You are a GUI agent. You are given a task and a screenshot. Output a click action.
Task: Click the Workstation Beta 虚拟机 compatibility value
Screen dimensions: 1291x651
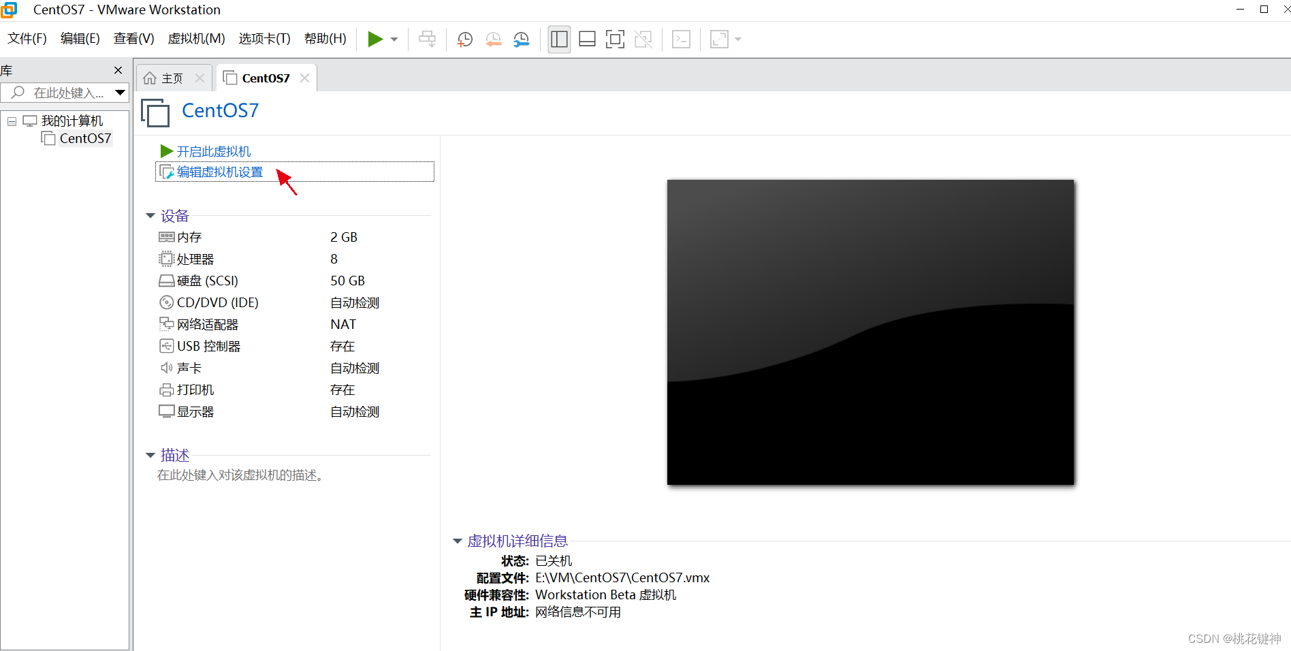(605, 595)
